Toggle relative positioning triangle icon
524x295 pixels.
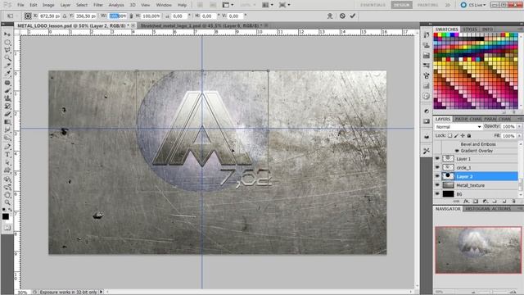click(64, 16)
